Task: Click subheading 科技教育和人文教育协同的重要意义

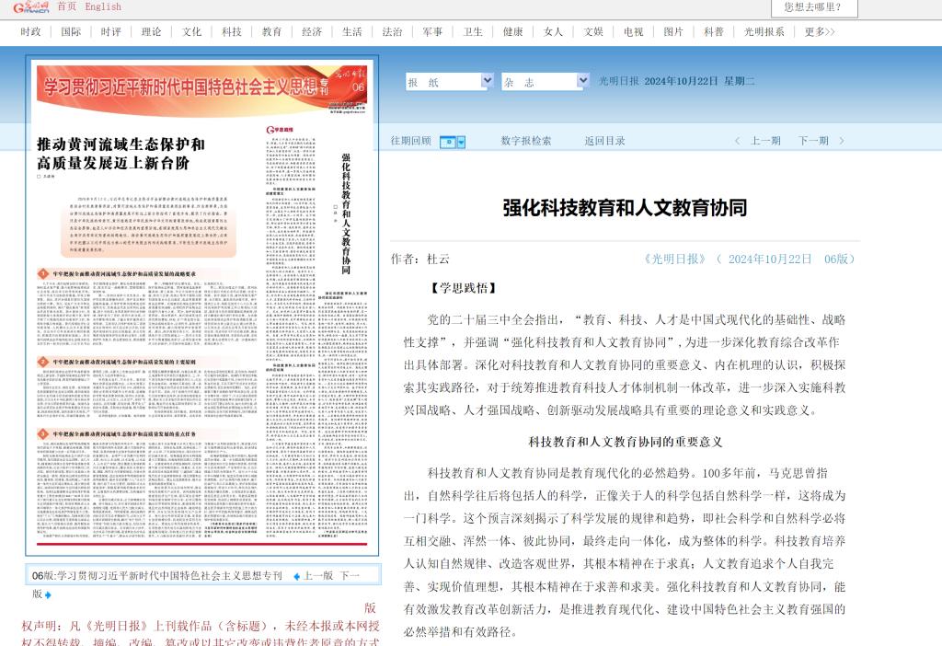Action: pyautogui.click(x=626, y=442)
